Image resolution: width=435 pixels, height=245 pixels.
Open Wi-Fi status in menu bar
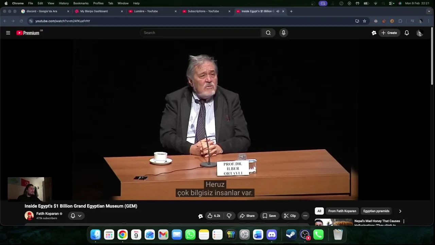(x=376, y=3)
